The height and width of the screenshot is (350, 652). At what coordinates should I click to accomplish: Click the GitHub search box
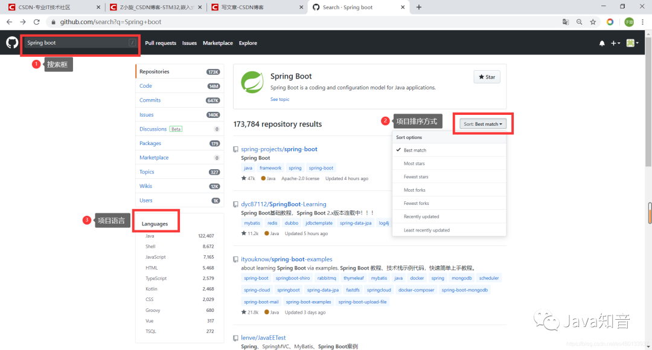80,43
